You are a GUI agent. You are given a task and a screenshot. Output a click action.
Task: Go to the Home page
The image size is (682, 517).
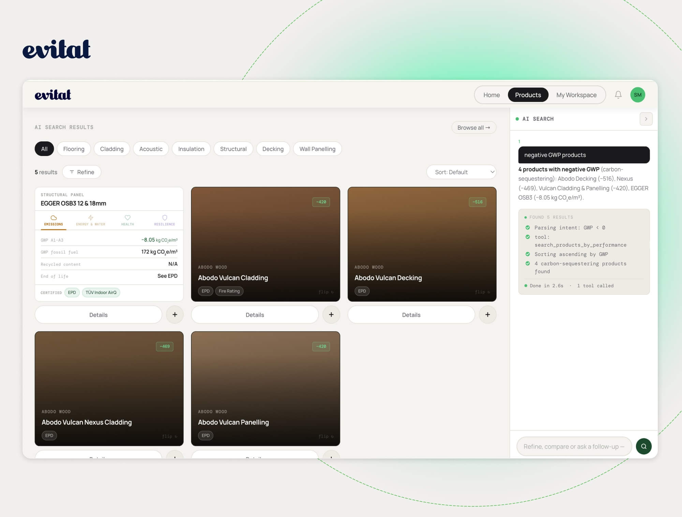[x=491, y=95]
